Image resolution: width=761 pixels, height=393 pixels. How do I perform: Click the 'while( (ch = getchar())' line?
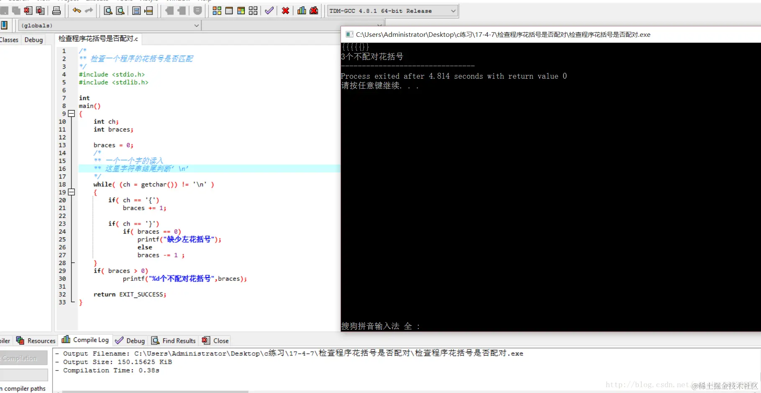point(154,185)
